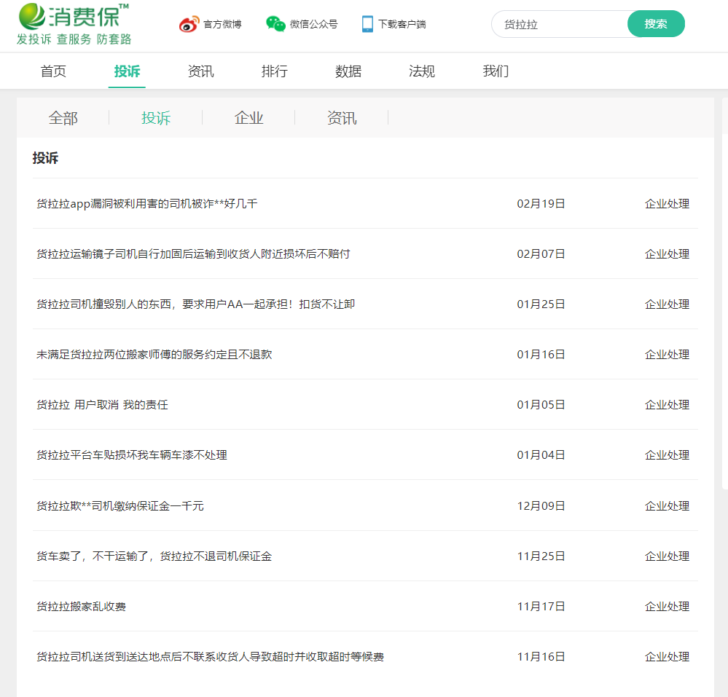This screenshot has width=728, height=697.
Task: Open complaint 货拉拉 用户取消 我的责任
Action: coord(102,405)
